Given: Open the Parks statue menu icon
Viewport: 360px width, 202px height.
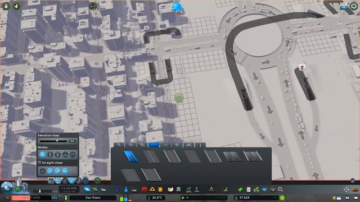Looking at the screenshot, I should click(x=189, y=190).
